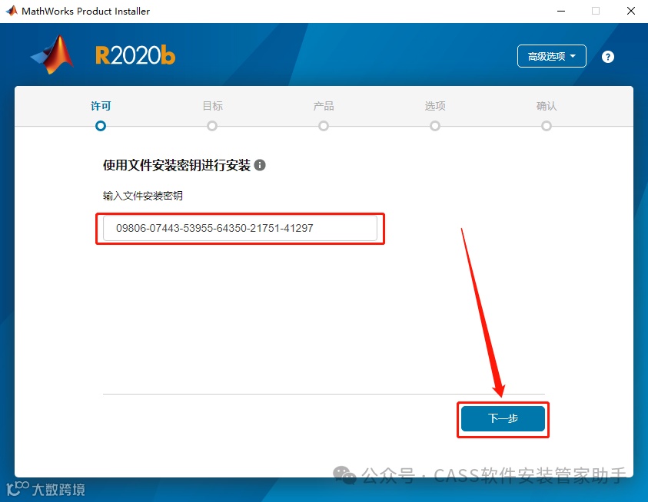Select the 目标 step tab

point(212,106)
